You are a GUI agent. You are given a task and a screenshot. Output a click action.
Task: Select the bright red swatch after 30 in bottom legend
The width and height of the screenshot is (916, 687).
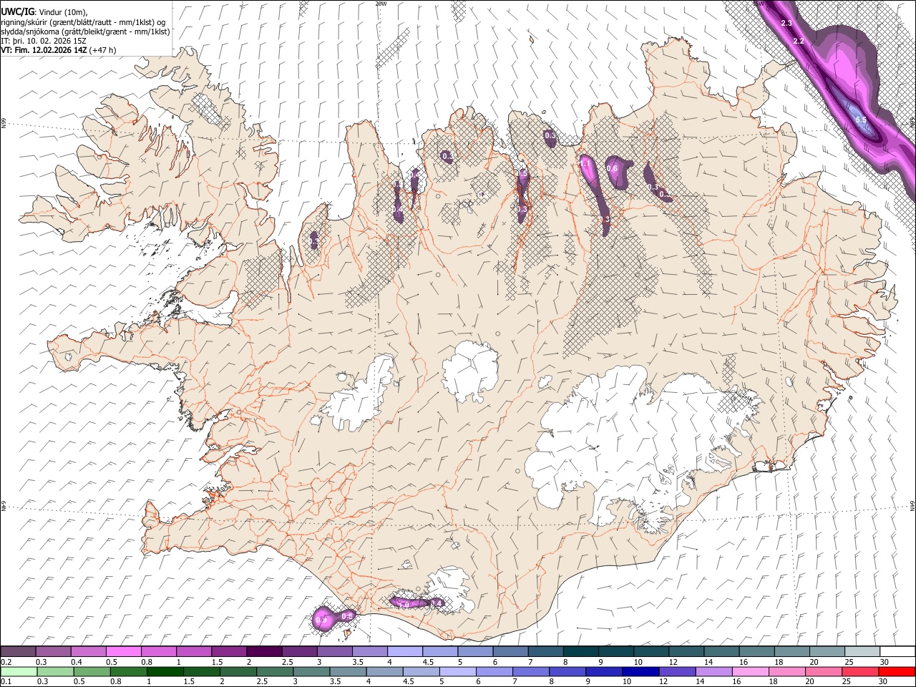click(x=897, y=671)
